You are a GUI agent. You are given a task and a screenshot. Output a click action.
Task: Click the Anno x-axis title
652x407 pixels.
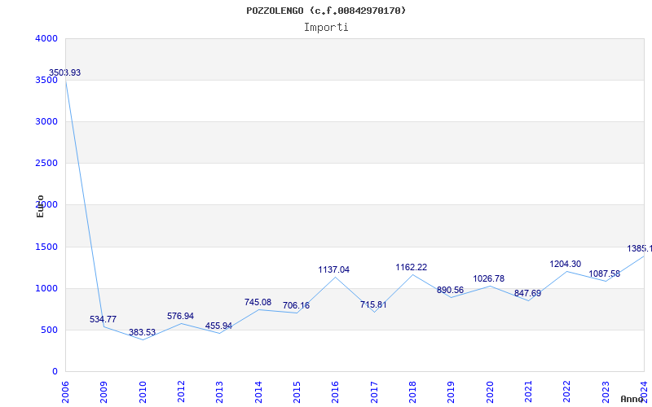[x=633, y=399]
